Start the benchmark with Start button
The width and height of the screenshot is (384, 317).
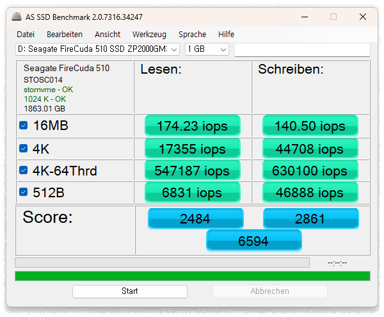[x=130, y=291]
